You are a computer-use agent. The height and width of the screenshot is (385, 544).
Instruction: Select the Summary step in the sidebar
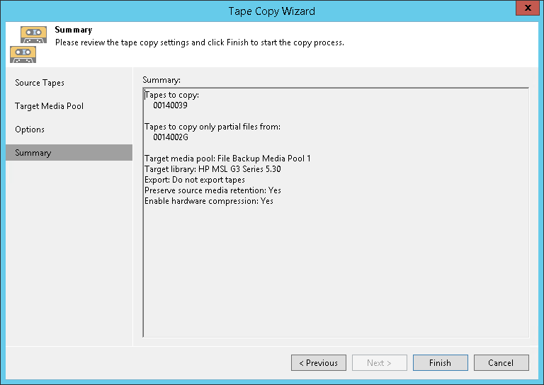(33, 153)
